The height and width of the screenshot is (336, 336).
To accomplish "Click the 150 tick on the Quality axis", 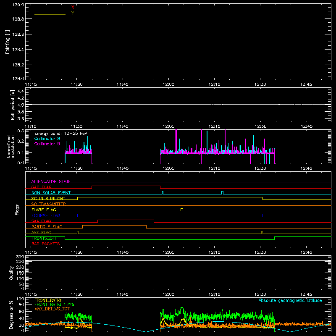I will tap(20, 273).
